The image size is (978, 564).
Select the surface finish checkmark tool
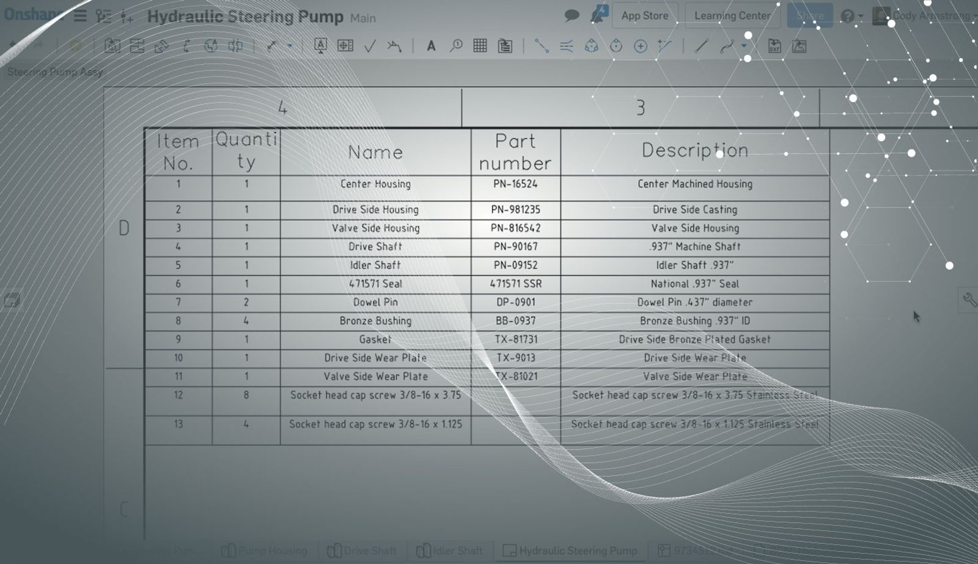(x=370, y=46)
